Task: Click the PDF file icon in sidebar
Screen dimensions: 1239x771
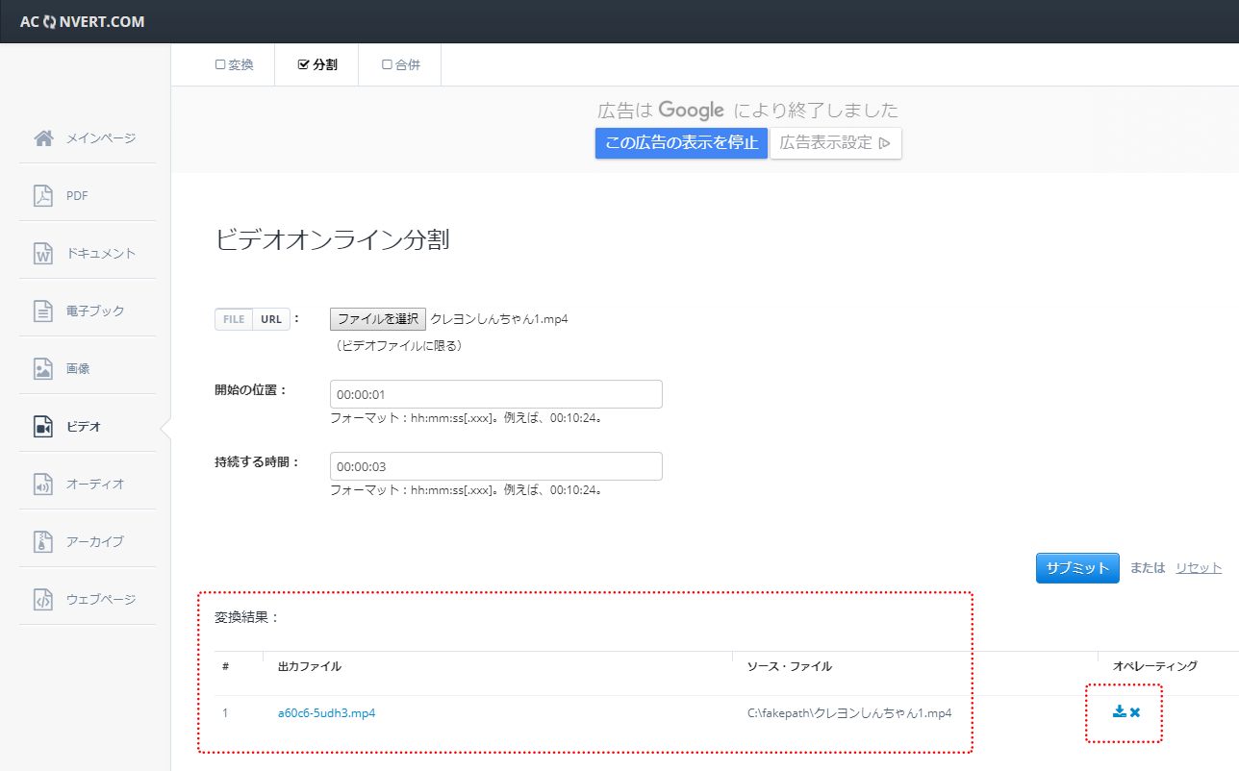Action: pos(43,195)
